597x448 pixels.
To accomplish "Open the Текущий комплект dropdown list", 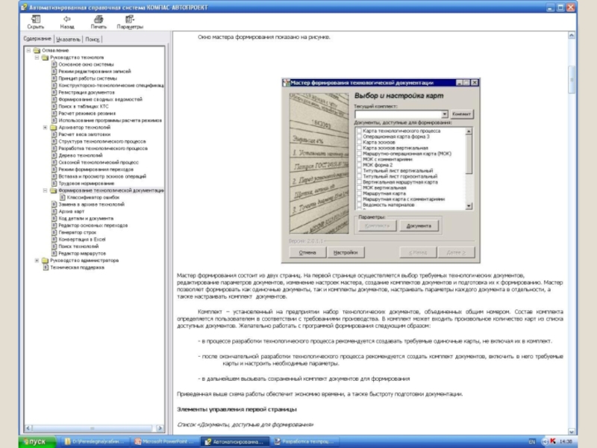I will (x=445, y=114).
